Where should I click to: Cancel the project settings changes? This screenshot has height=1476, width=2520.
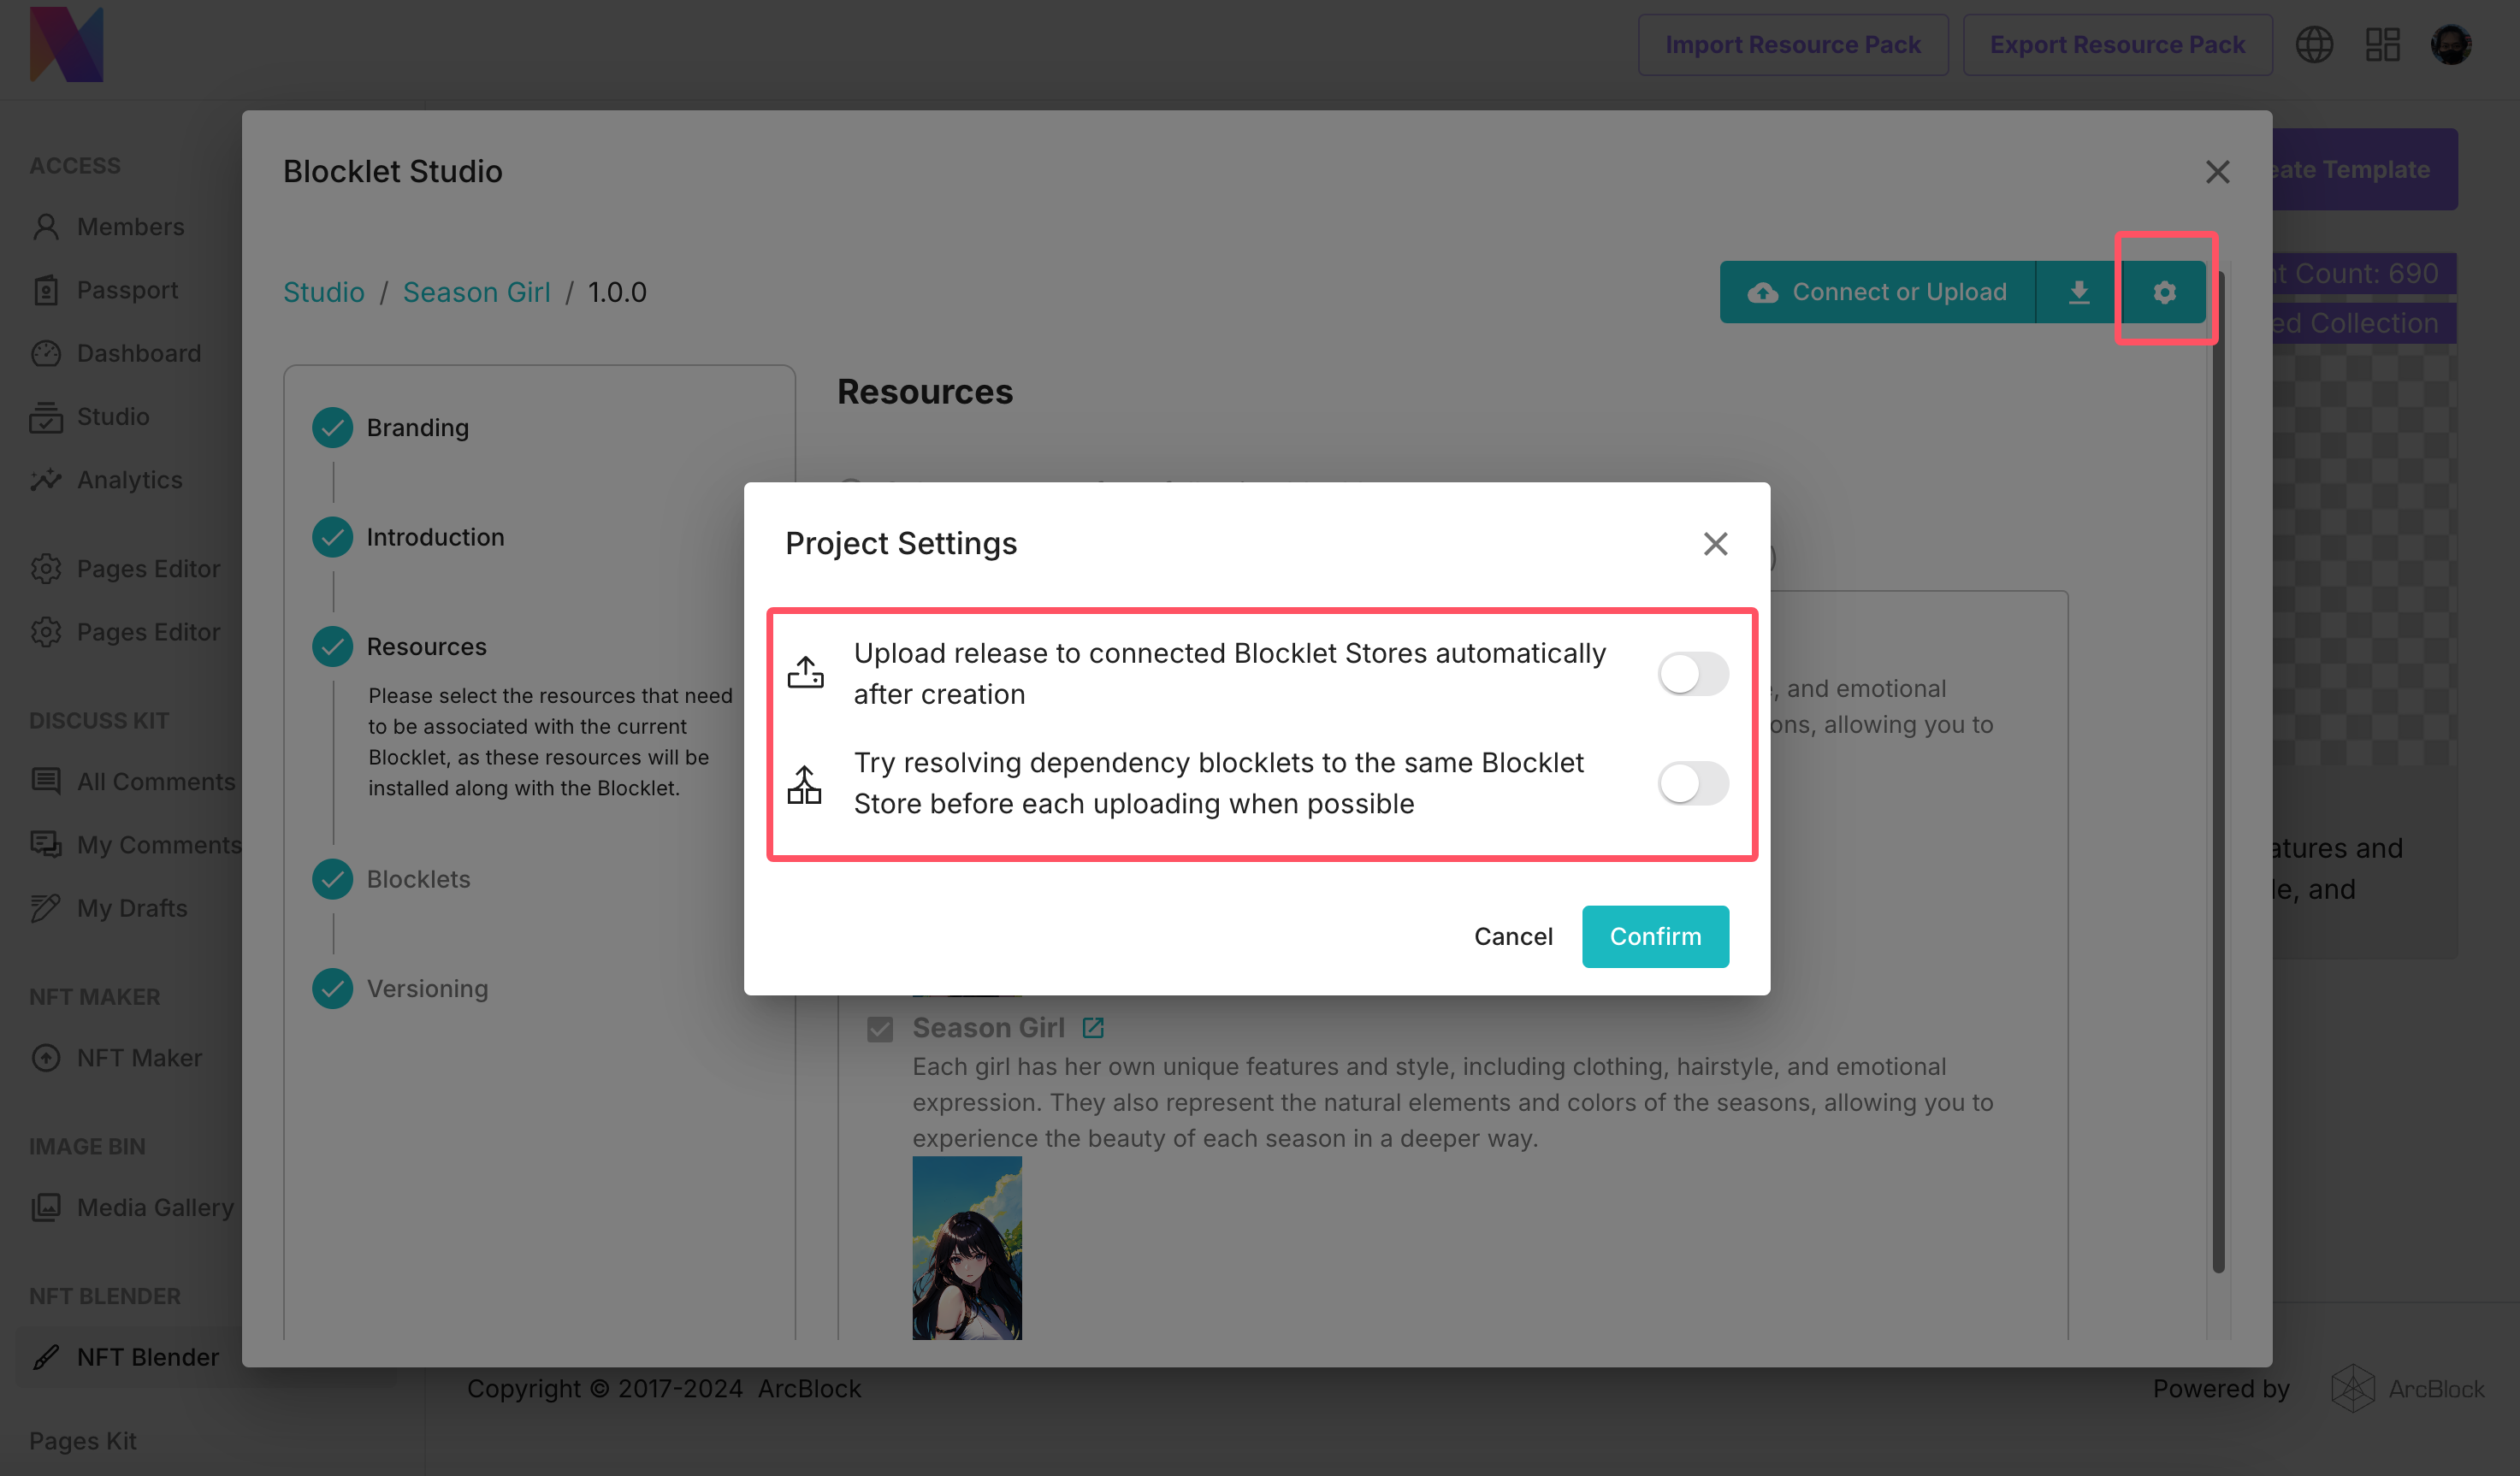pos(1512,936)
